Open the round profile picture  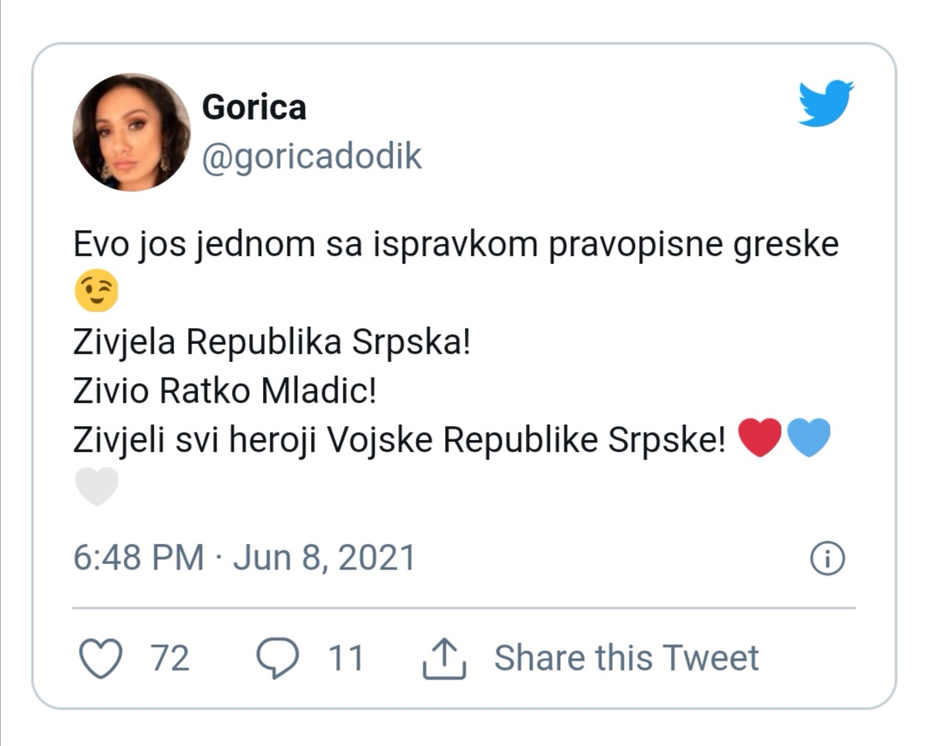(x=131, y=132)
